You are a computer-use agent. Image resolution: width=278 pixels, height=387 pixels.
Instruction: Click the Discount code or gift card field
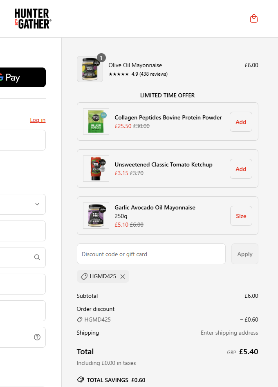151,254
